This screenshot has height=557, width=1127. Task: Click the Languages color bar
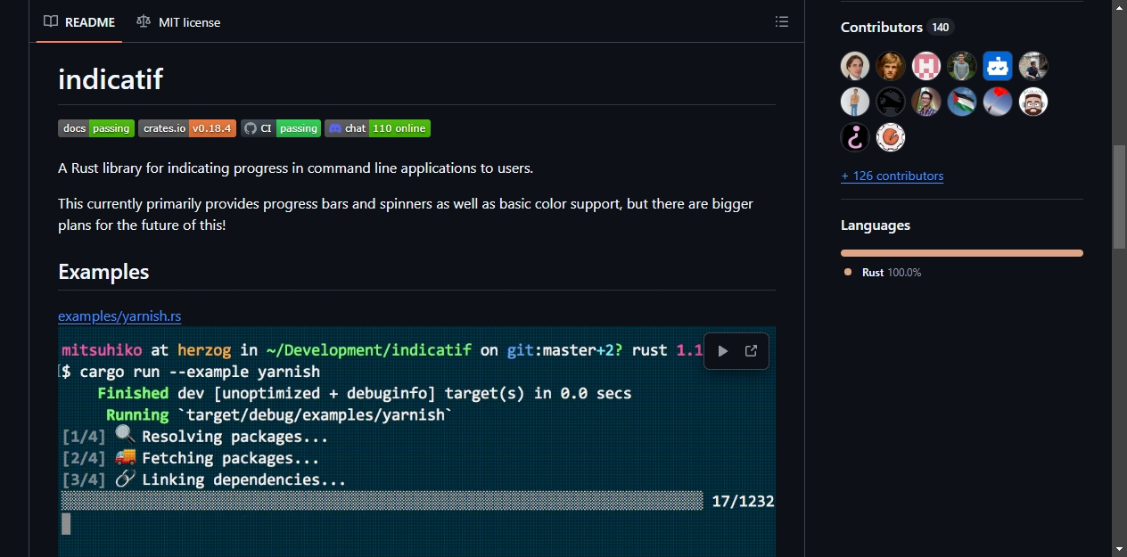[962, 253]
